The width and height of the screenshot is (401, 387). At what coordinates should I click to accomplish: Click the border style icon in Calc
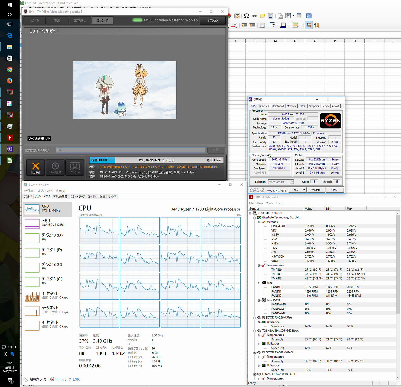pos(273,25)
